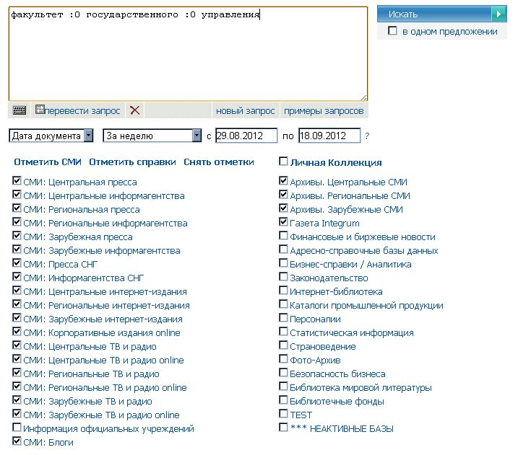Click Отметить справки link

click(x=132, y=162)
